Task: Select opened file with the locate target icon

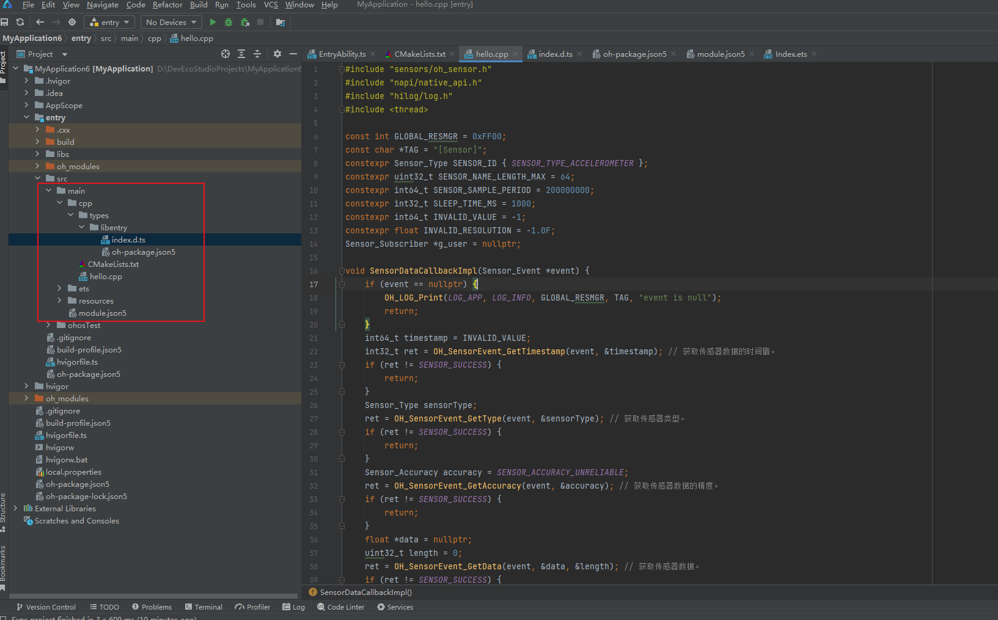Action: (x=226, y=54)
